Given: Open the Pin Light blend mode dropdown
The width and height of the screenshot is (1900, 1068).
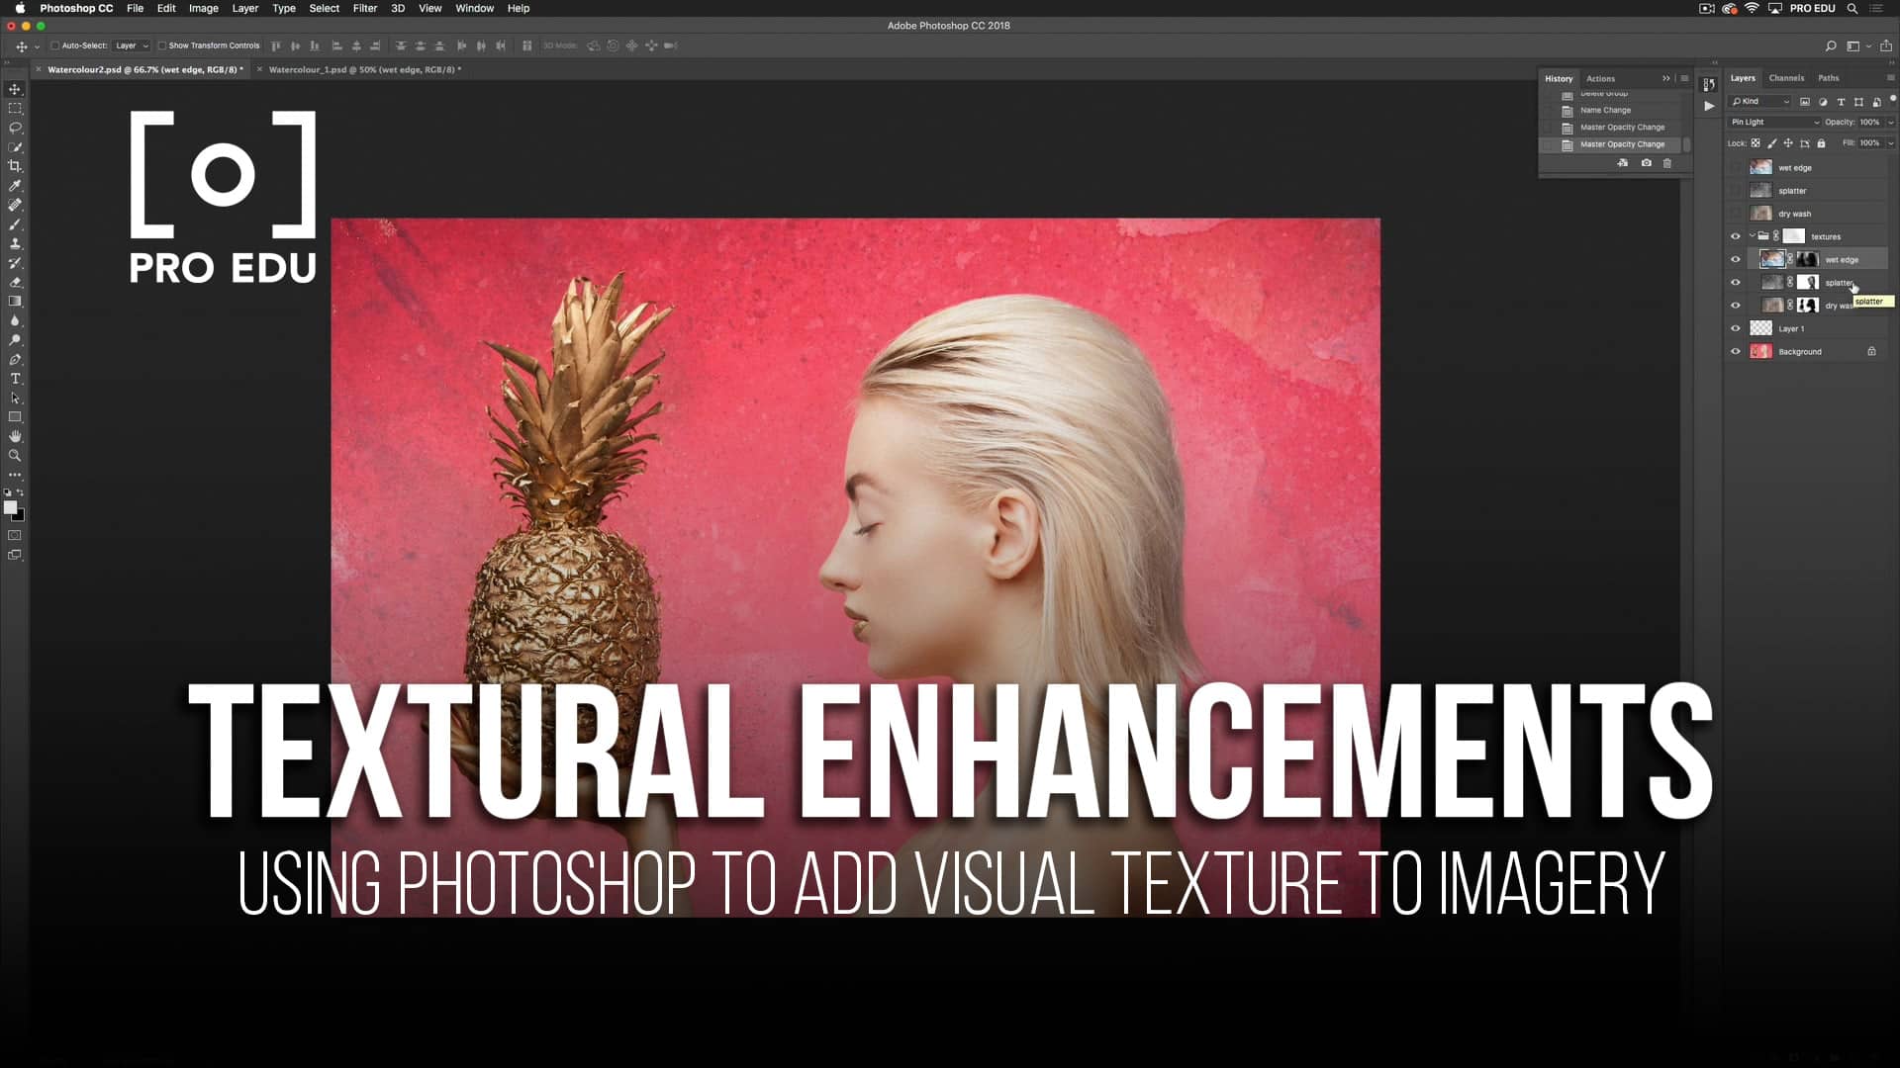Looking at the screenshot, I should coord(1773,122).
